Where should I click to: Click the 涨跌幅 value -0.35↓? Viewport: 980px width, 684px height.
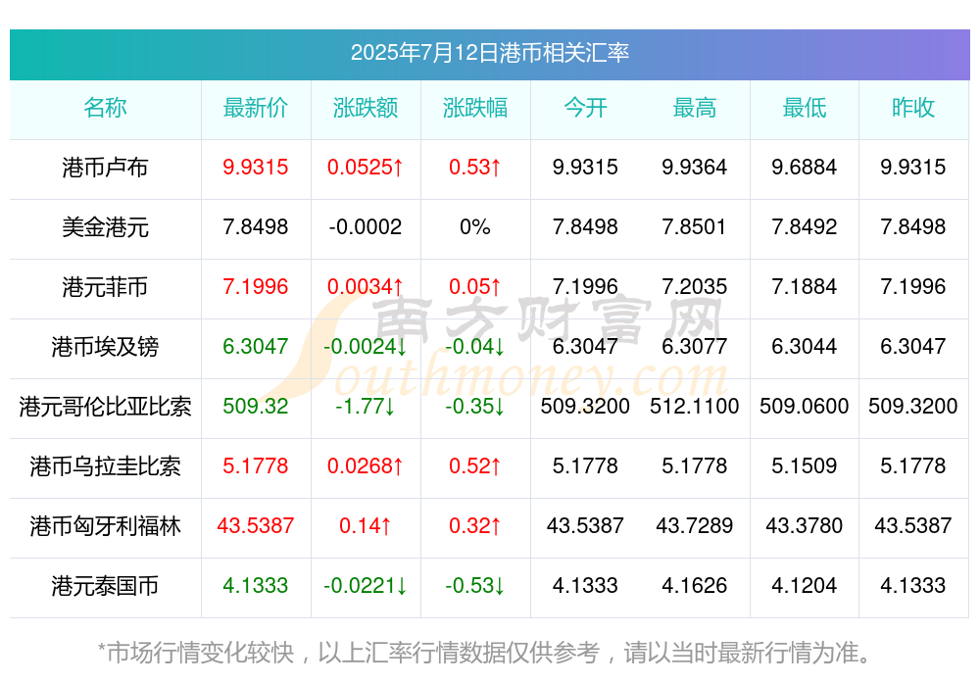[475, 406]
